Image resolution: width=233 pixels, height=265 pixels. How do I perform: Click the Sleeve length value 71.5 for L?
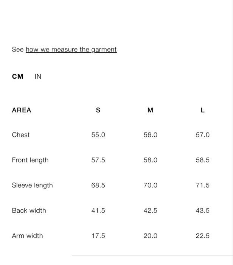click(203, 185)
